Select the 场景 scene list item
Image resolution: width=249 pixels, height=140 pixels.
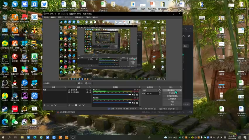pyautogui.click(x=55, y=90)
